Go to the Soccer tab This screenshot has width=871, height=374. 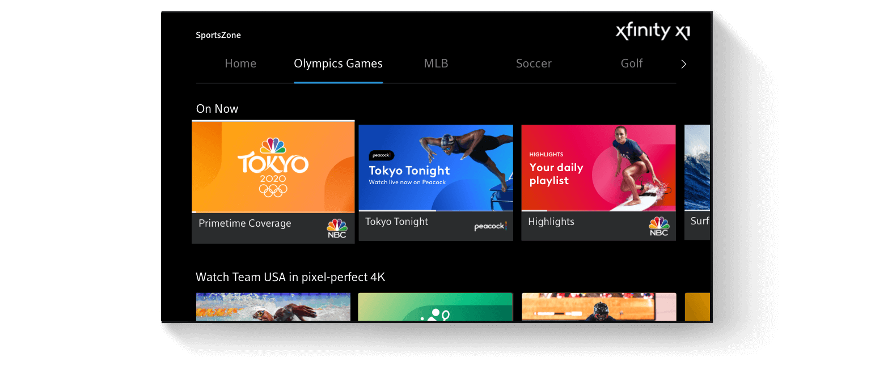(x=534, y=63)
